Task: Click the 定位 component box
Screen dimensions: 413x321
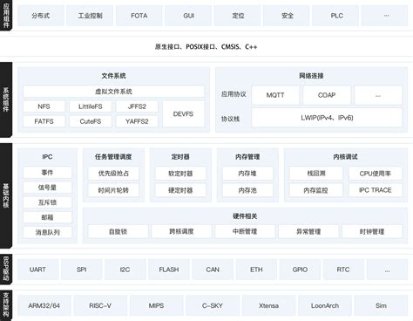Action: [x=237, y=16]
